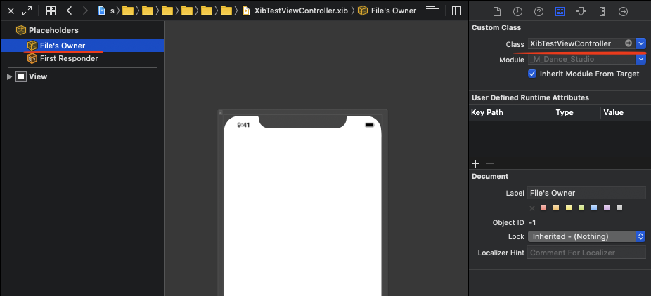Open the Lock dropdown menu
The height and width of the screenshot is (296, 651).
[586, 236]
